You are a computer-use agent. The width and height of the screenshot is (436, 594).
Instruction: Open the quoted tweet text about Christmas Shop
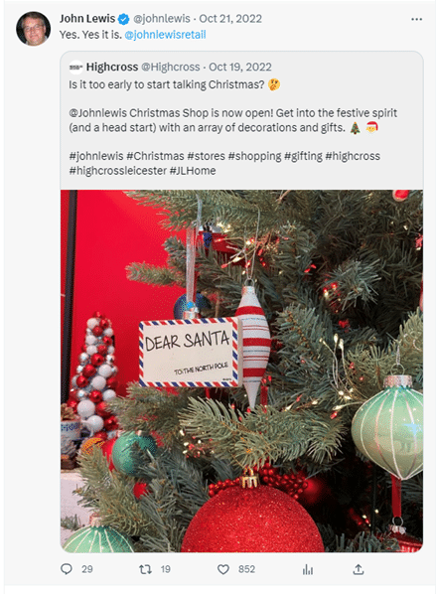coord(233,120)
